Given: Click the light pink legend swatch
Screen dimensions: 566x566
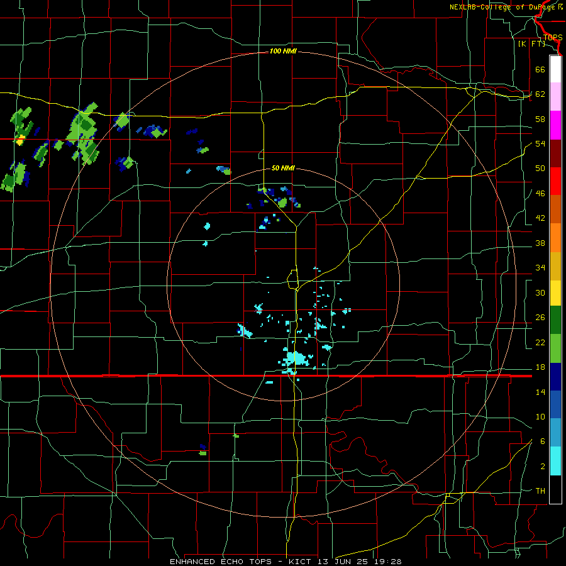Looking at the screenshot, I should 555,97.
